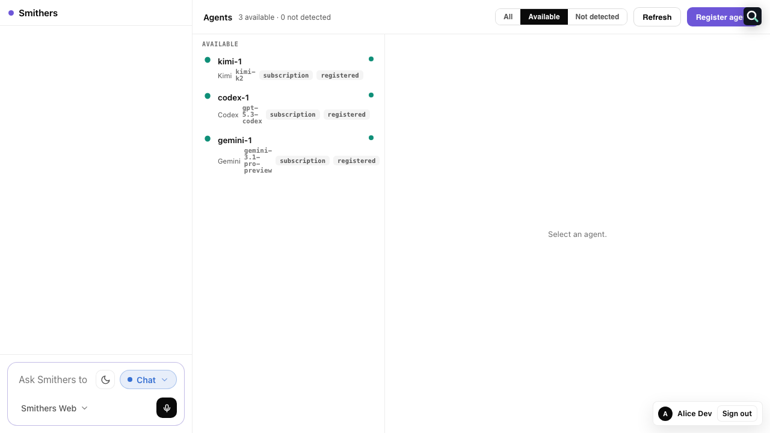Click the subscription tag on codex-1
770x433 pixels.
pyautogui.click(x=293, y=114)
